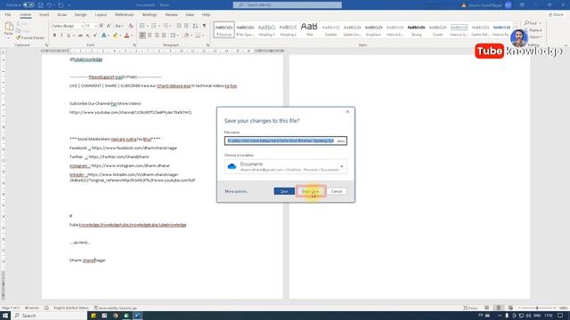Switch to the References tab
The image size is (570, 320).
coord(125,14)
